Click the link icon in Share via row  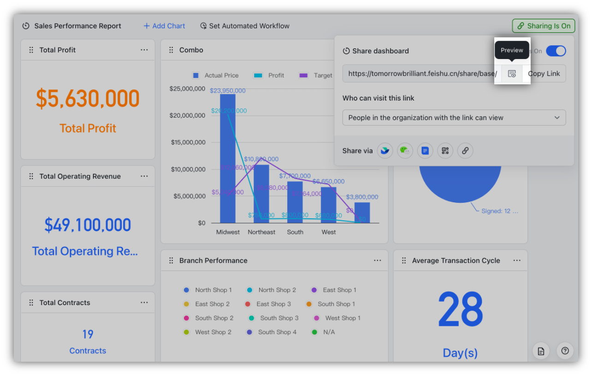click(465, 151)
